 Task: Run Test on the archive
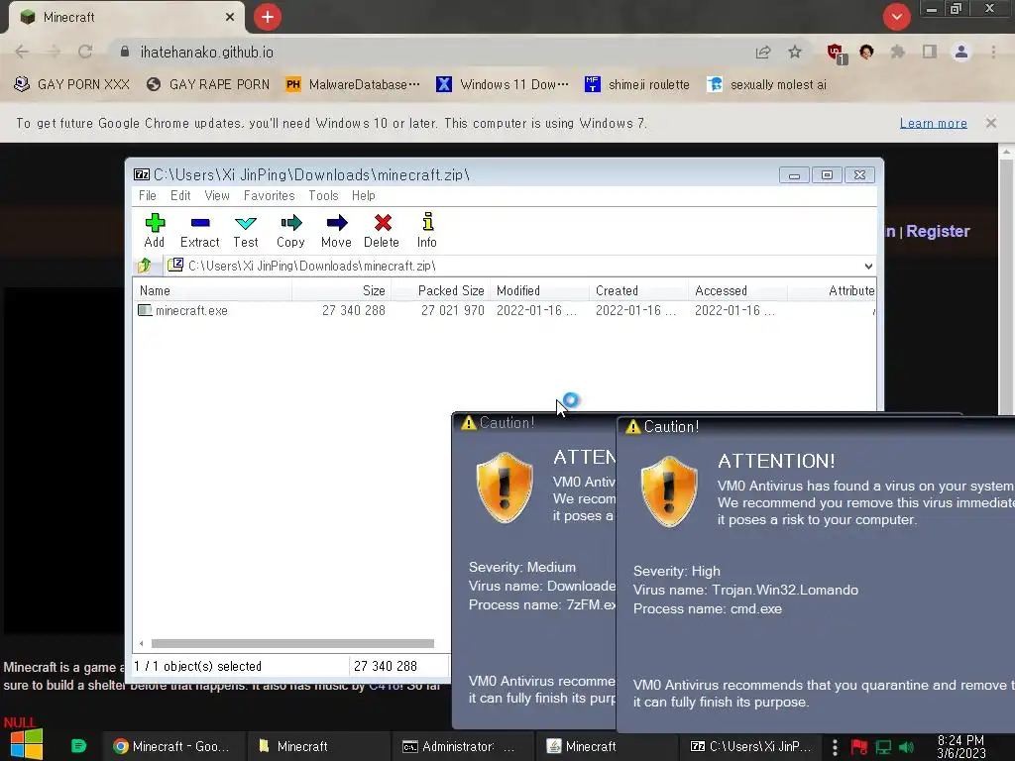[x=246, y=230]
